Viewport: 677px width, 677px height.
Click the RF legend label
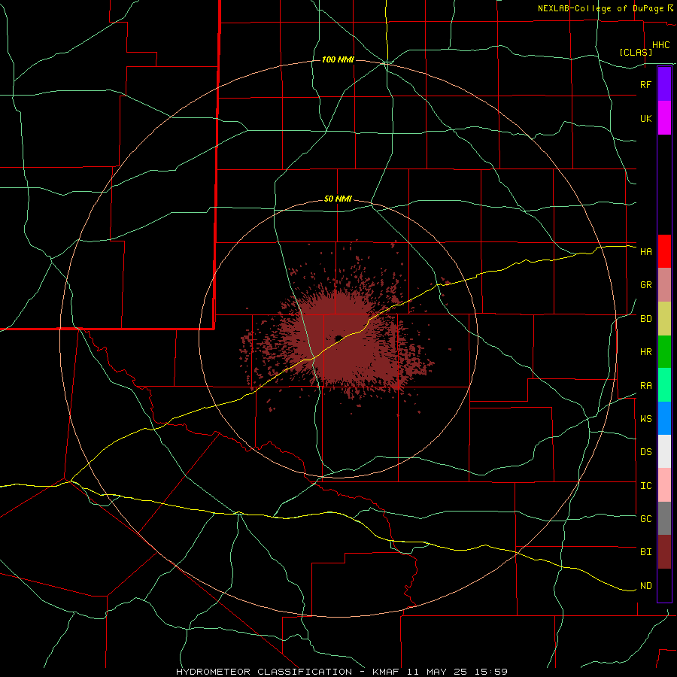(645, 84)
